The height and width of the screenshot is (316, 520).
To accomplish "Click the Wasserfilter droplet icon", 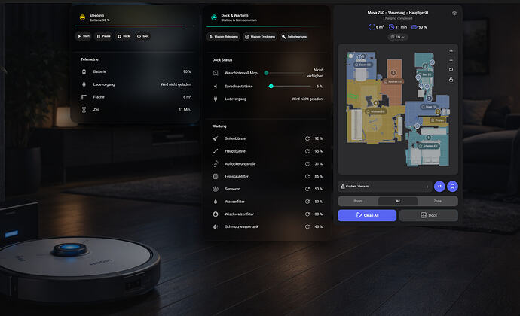I will click(x=216, y=202).
